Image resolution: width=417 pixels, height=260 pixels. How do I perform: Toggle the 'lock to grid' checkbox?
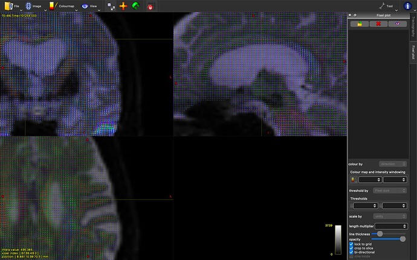351,244
